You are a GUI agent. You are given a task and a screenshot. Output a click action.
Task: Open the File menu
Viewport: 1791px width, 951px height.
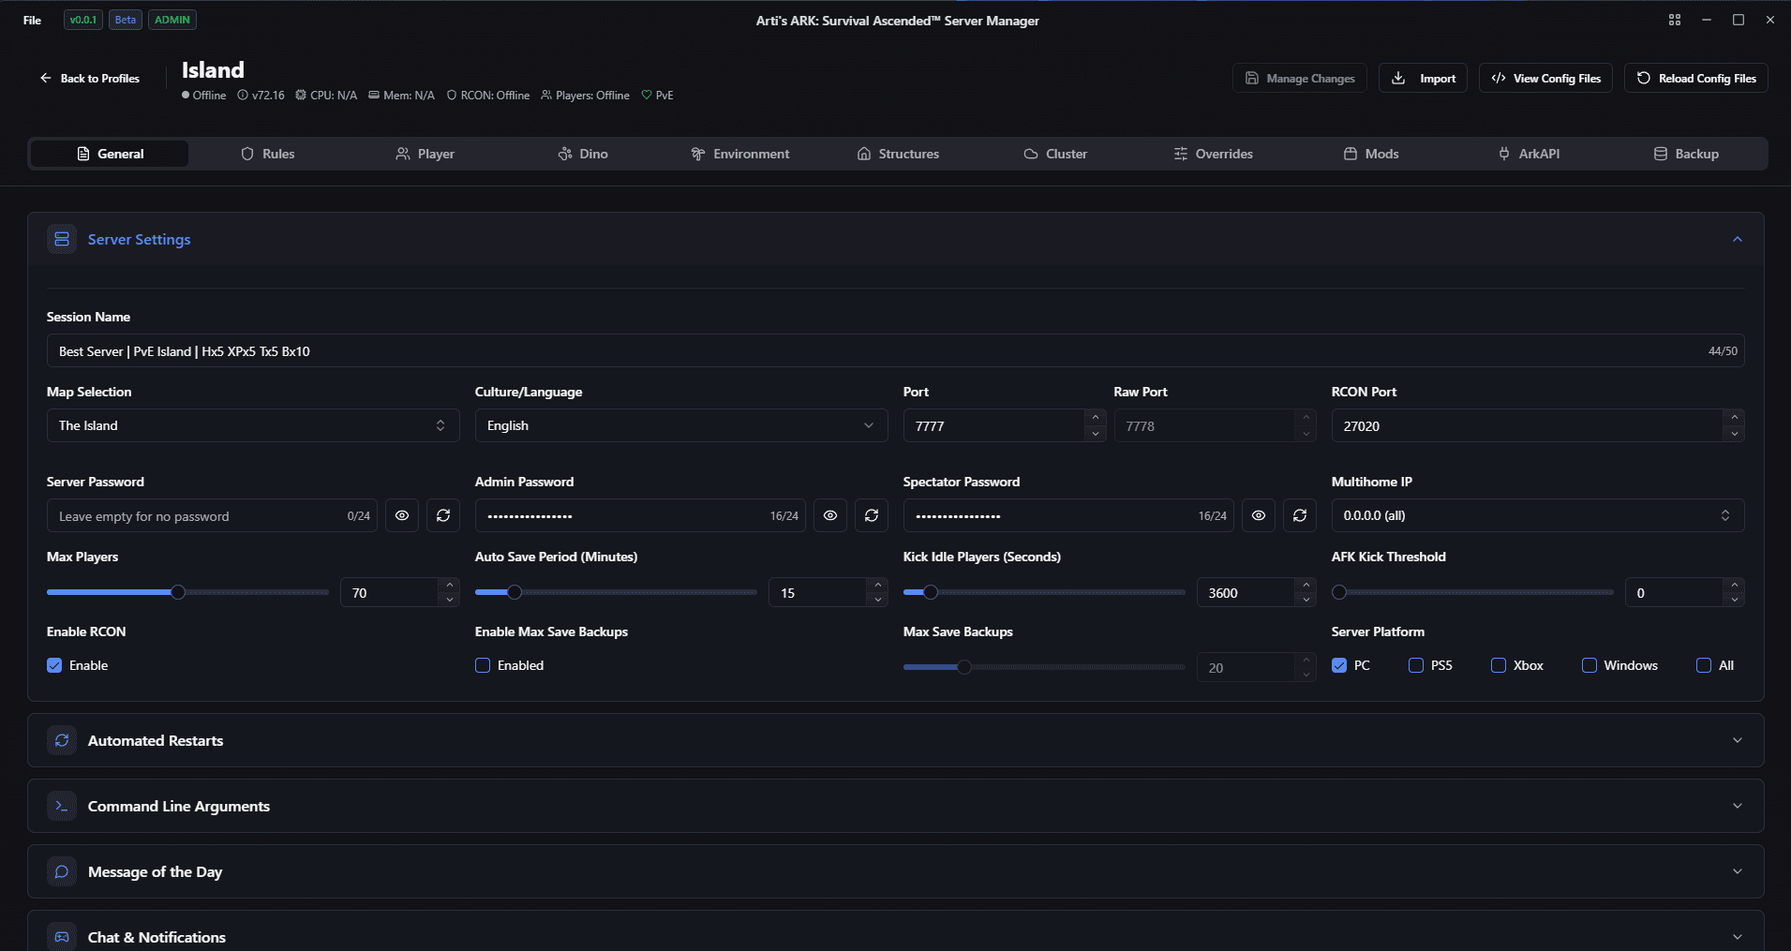click(x=31, y=20)
